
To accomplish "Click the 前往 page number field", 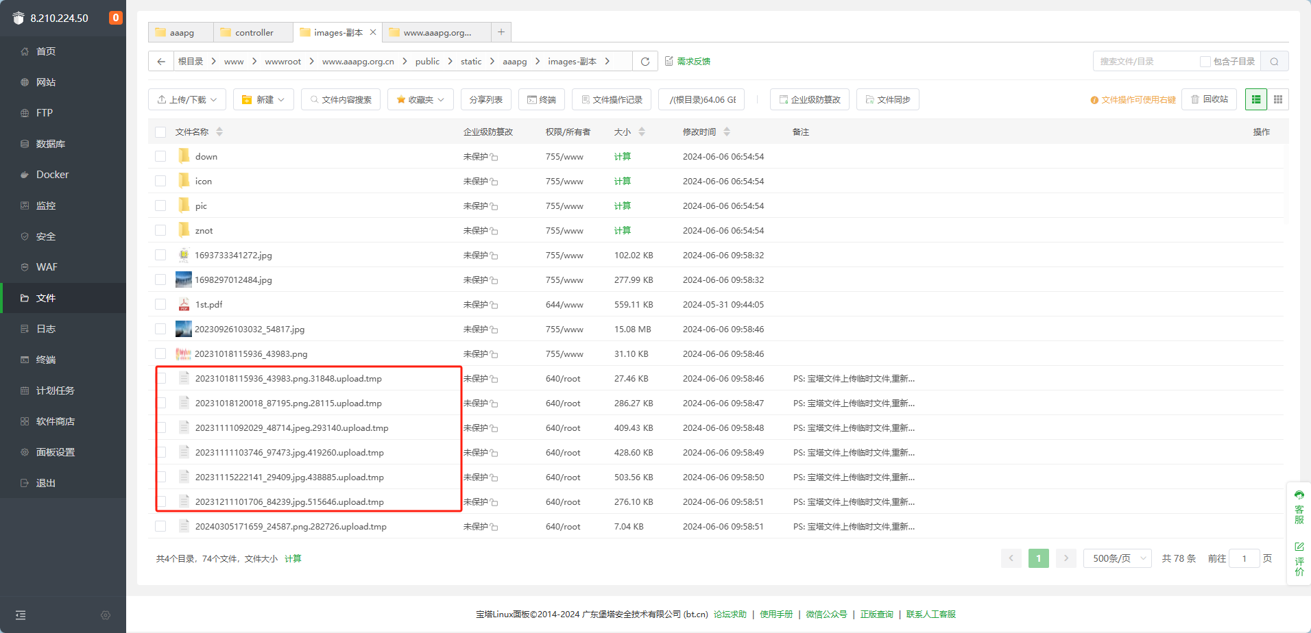I will pos(1244,558).
